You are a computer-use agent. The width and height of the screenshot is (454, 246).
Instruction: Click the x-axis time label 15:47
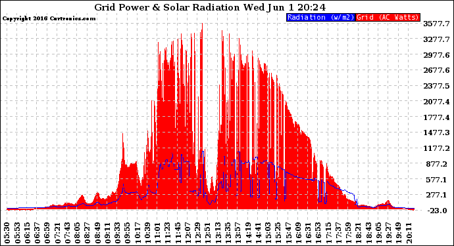click(289, 233)
